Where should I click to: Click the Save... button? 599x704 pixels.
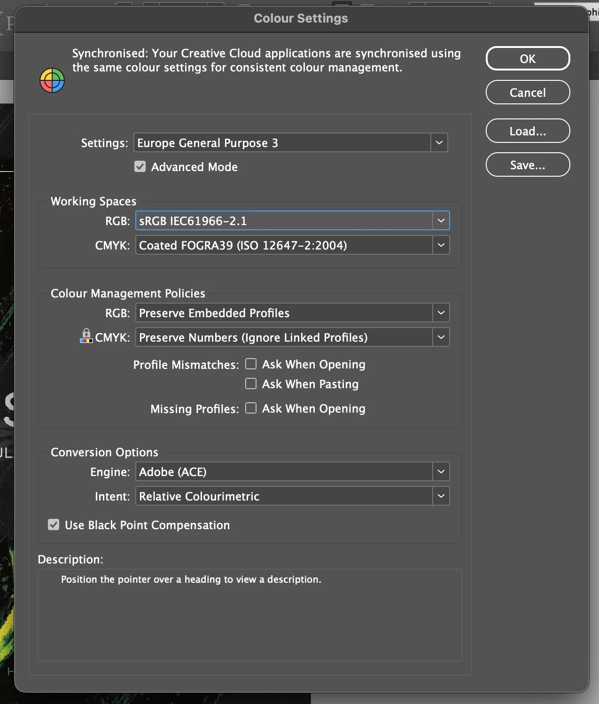(528, 165)
